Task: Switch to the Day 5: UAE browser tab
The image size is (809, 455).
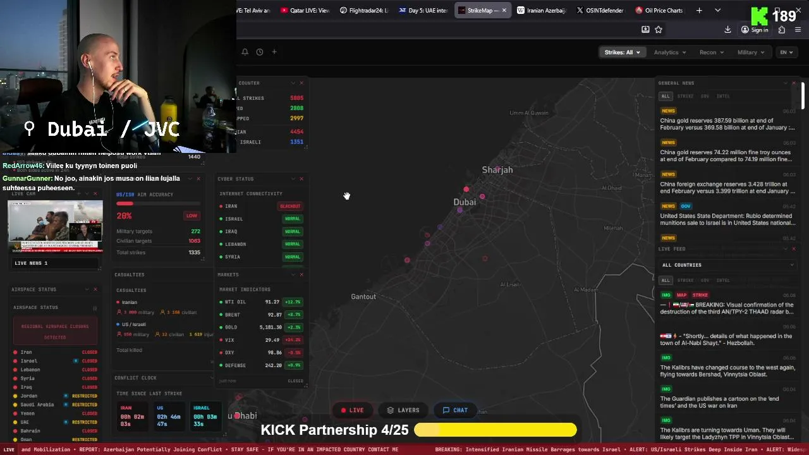Action: click(423, 10)
